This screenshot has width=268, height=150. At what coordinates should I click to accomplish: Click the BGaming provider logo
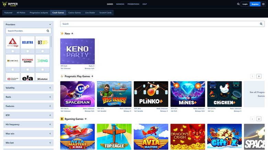[x=13, y=61]
